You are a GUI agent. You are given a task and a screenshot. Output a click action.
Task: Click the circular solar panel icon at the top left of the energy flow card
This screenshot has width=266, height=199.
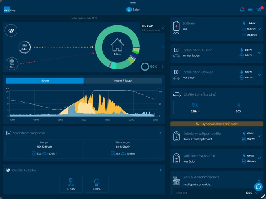pyautogui.click(x=11, y=31)
